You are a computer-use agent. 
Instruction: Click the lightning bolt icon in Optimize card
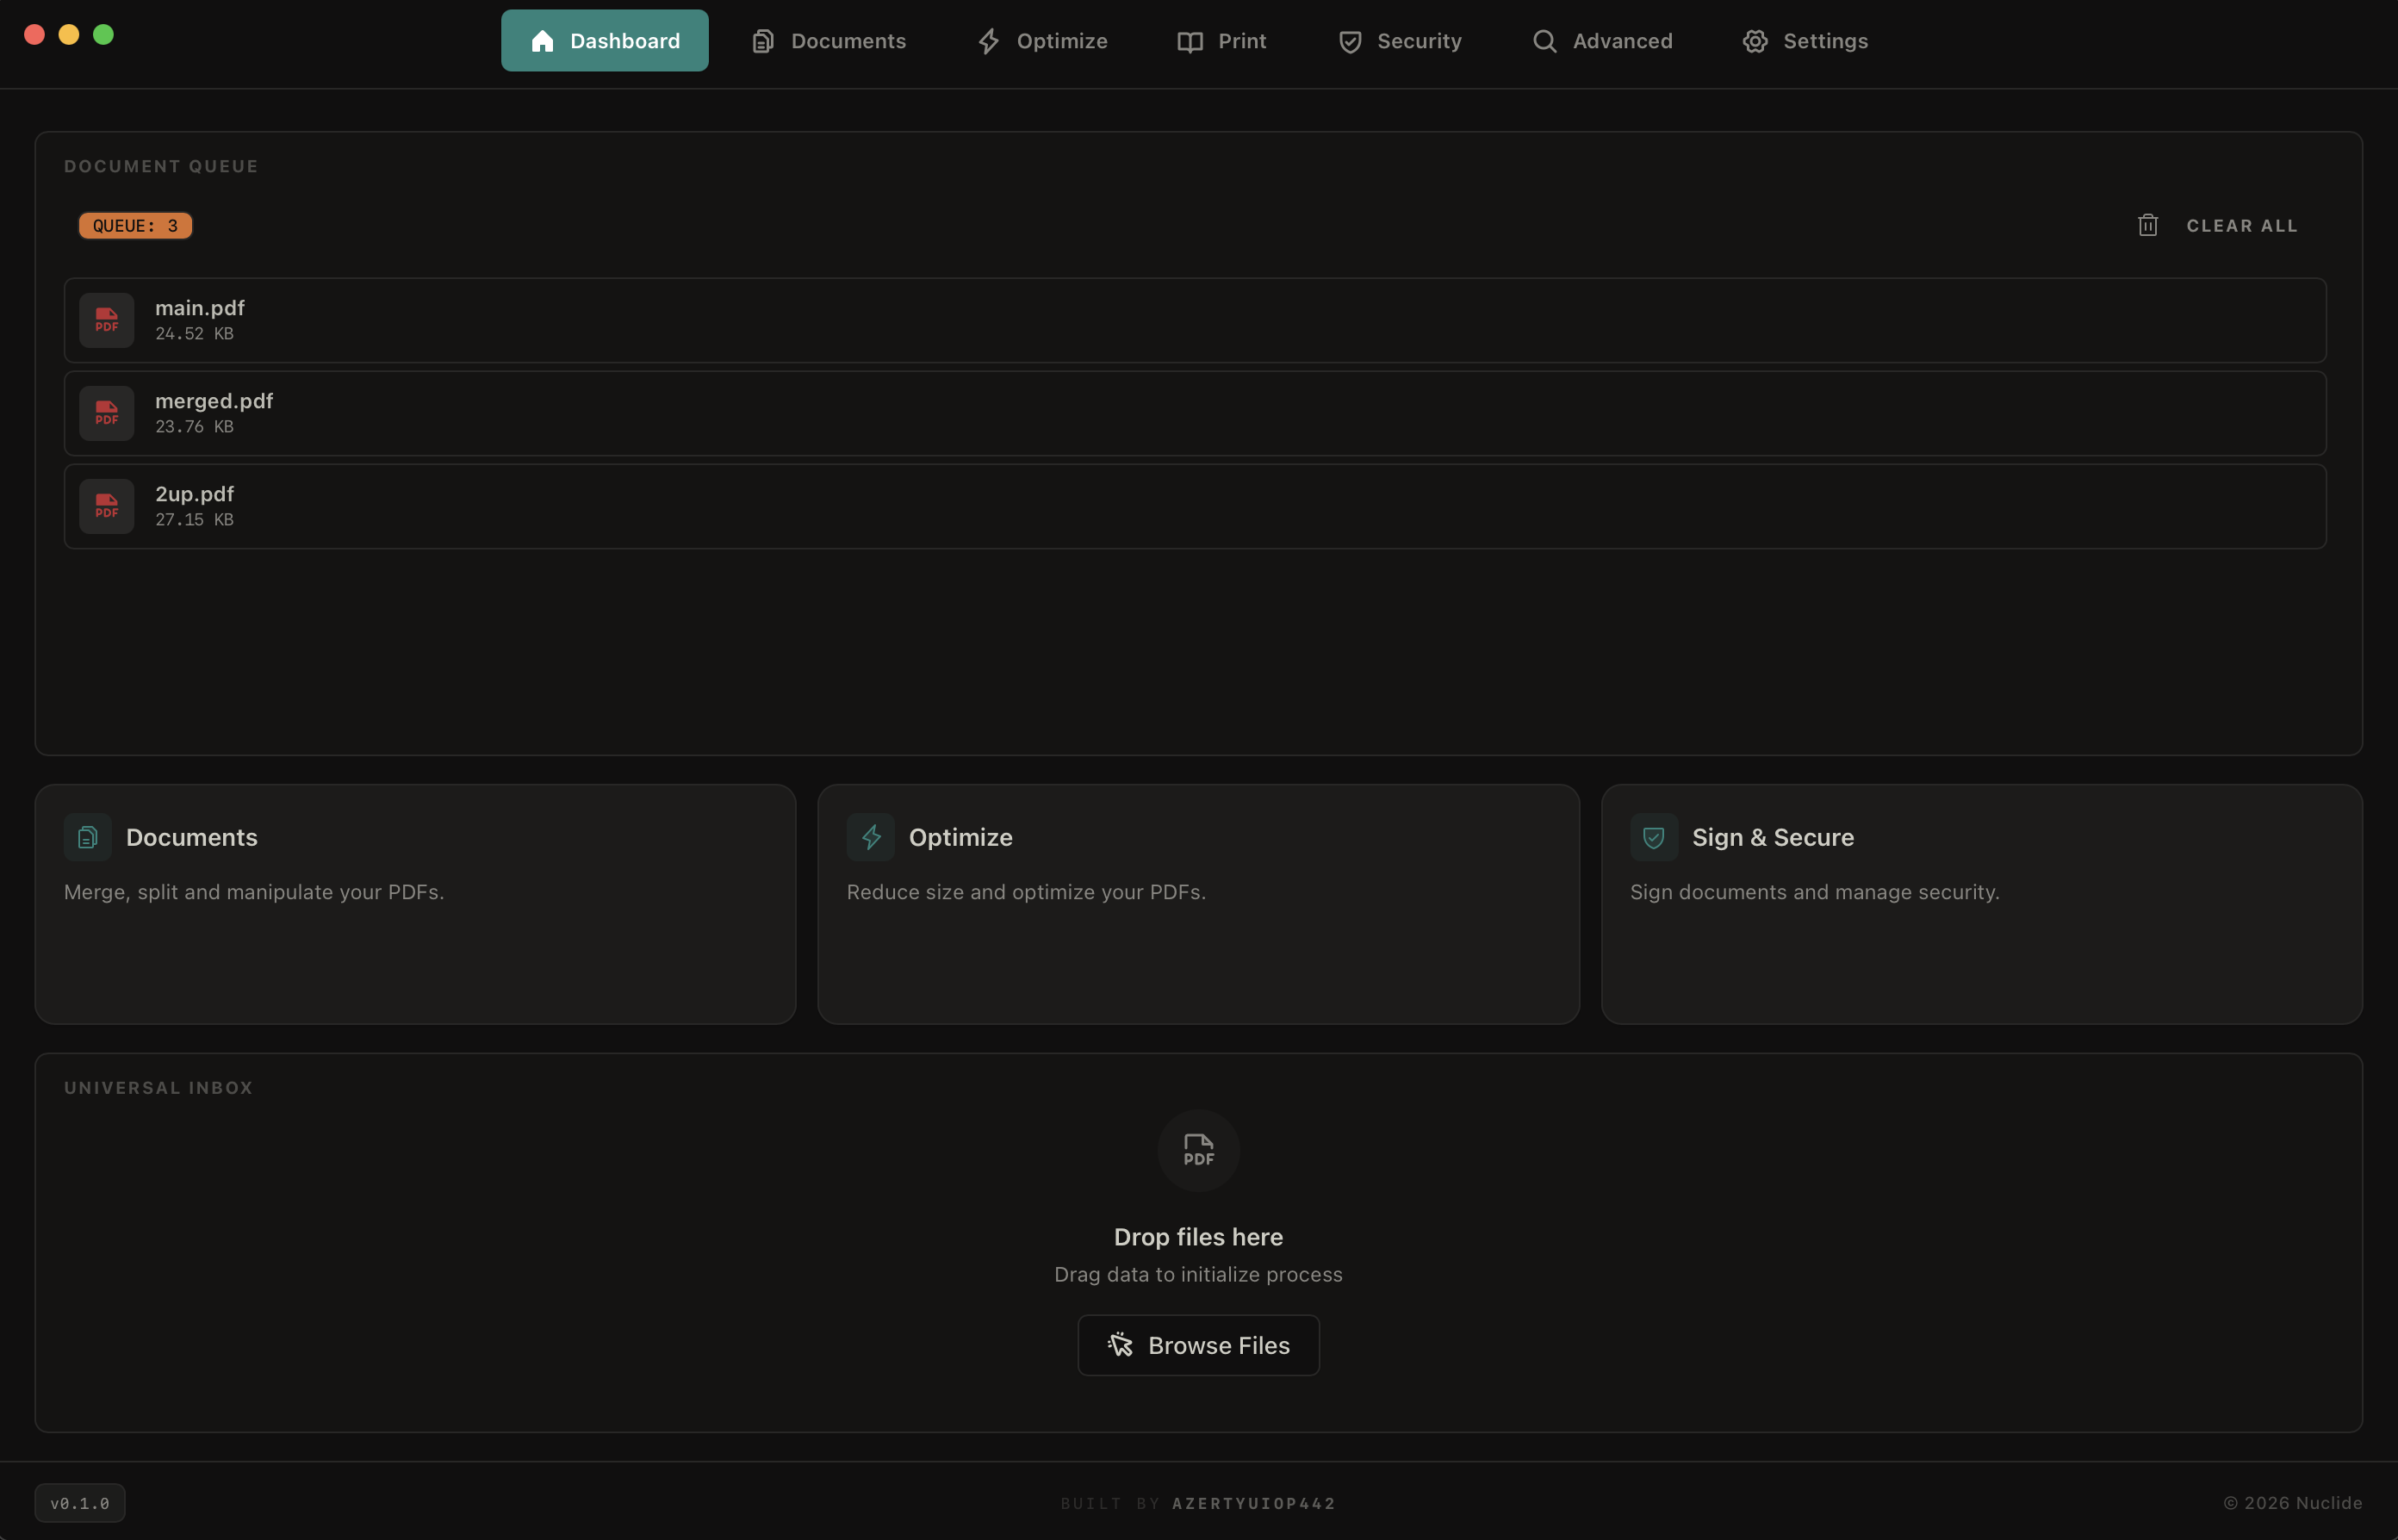(x=870, y=837)
